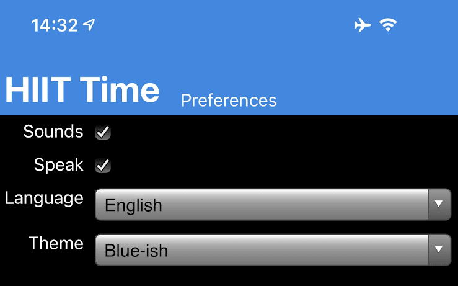The width and height of the screenshot is (458, 286).
Task: Select the Blue-ish theme value
Action: pos(136,251)
